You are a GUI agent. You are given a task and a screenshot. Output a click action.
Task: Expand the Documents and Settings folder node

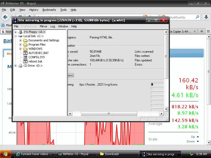20,40
